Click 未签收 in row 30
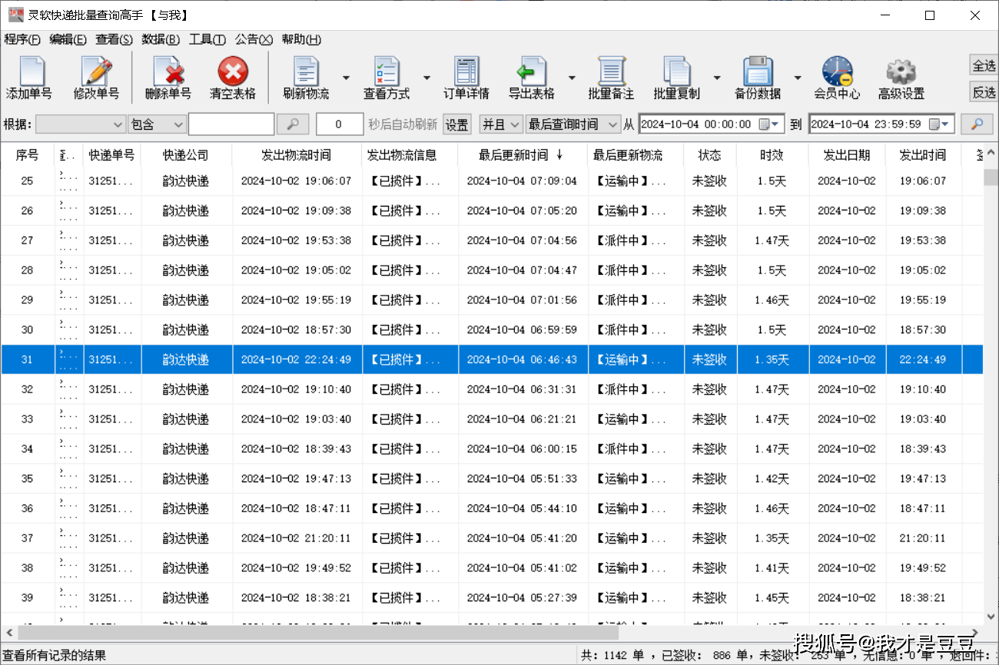 pyautogui.click(x=710, y=330)
